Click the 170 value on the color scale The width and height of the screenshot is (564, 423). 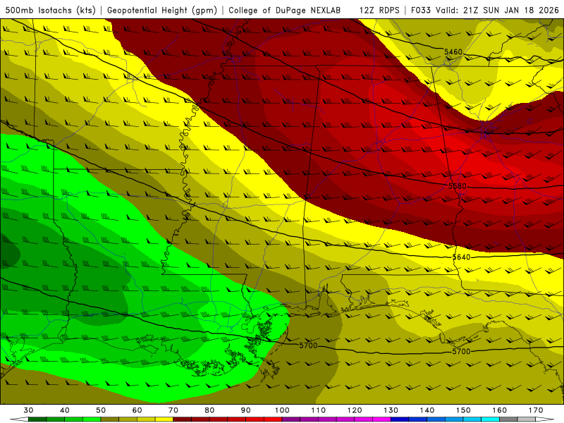tap(536, 410)
